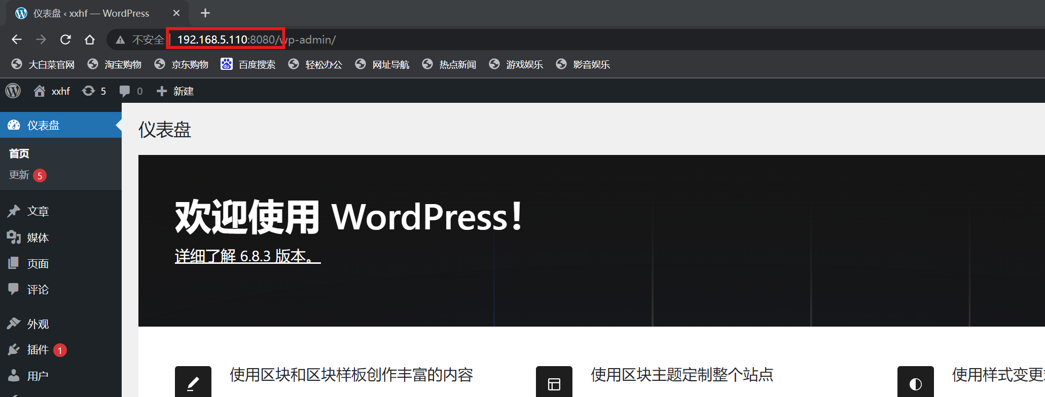1045x397 pixels.
Task: Open the 京东购物 bookmark
Action: (x=182, y=64)
